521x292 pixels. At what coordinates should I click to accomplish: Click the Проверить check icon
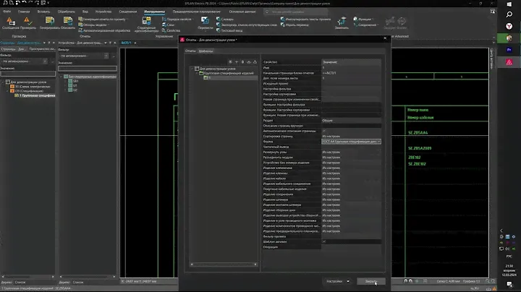click(x=29, y=21)
